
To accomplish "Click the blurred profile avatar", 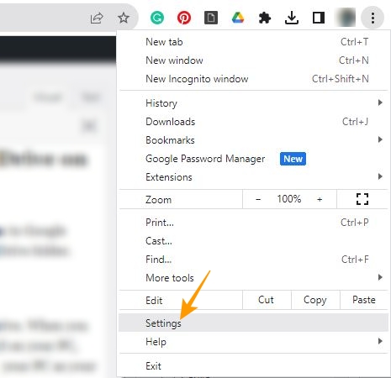I will click(346, 18).
